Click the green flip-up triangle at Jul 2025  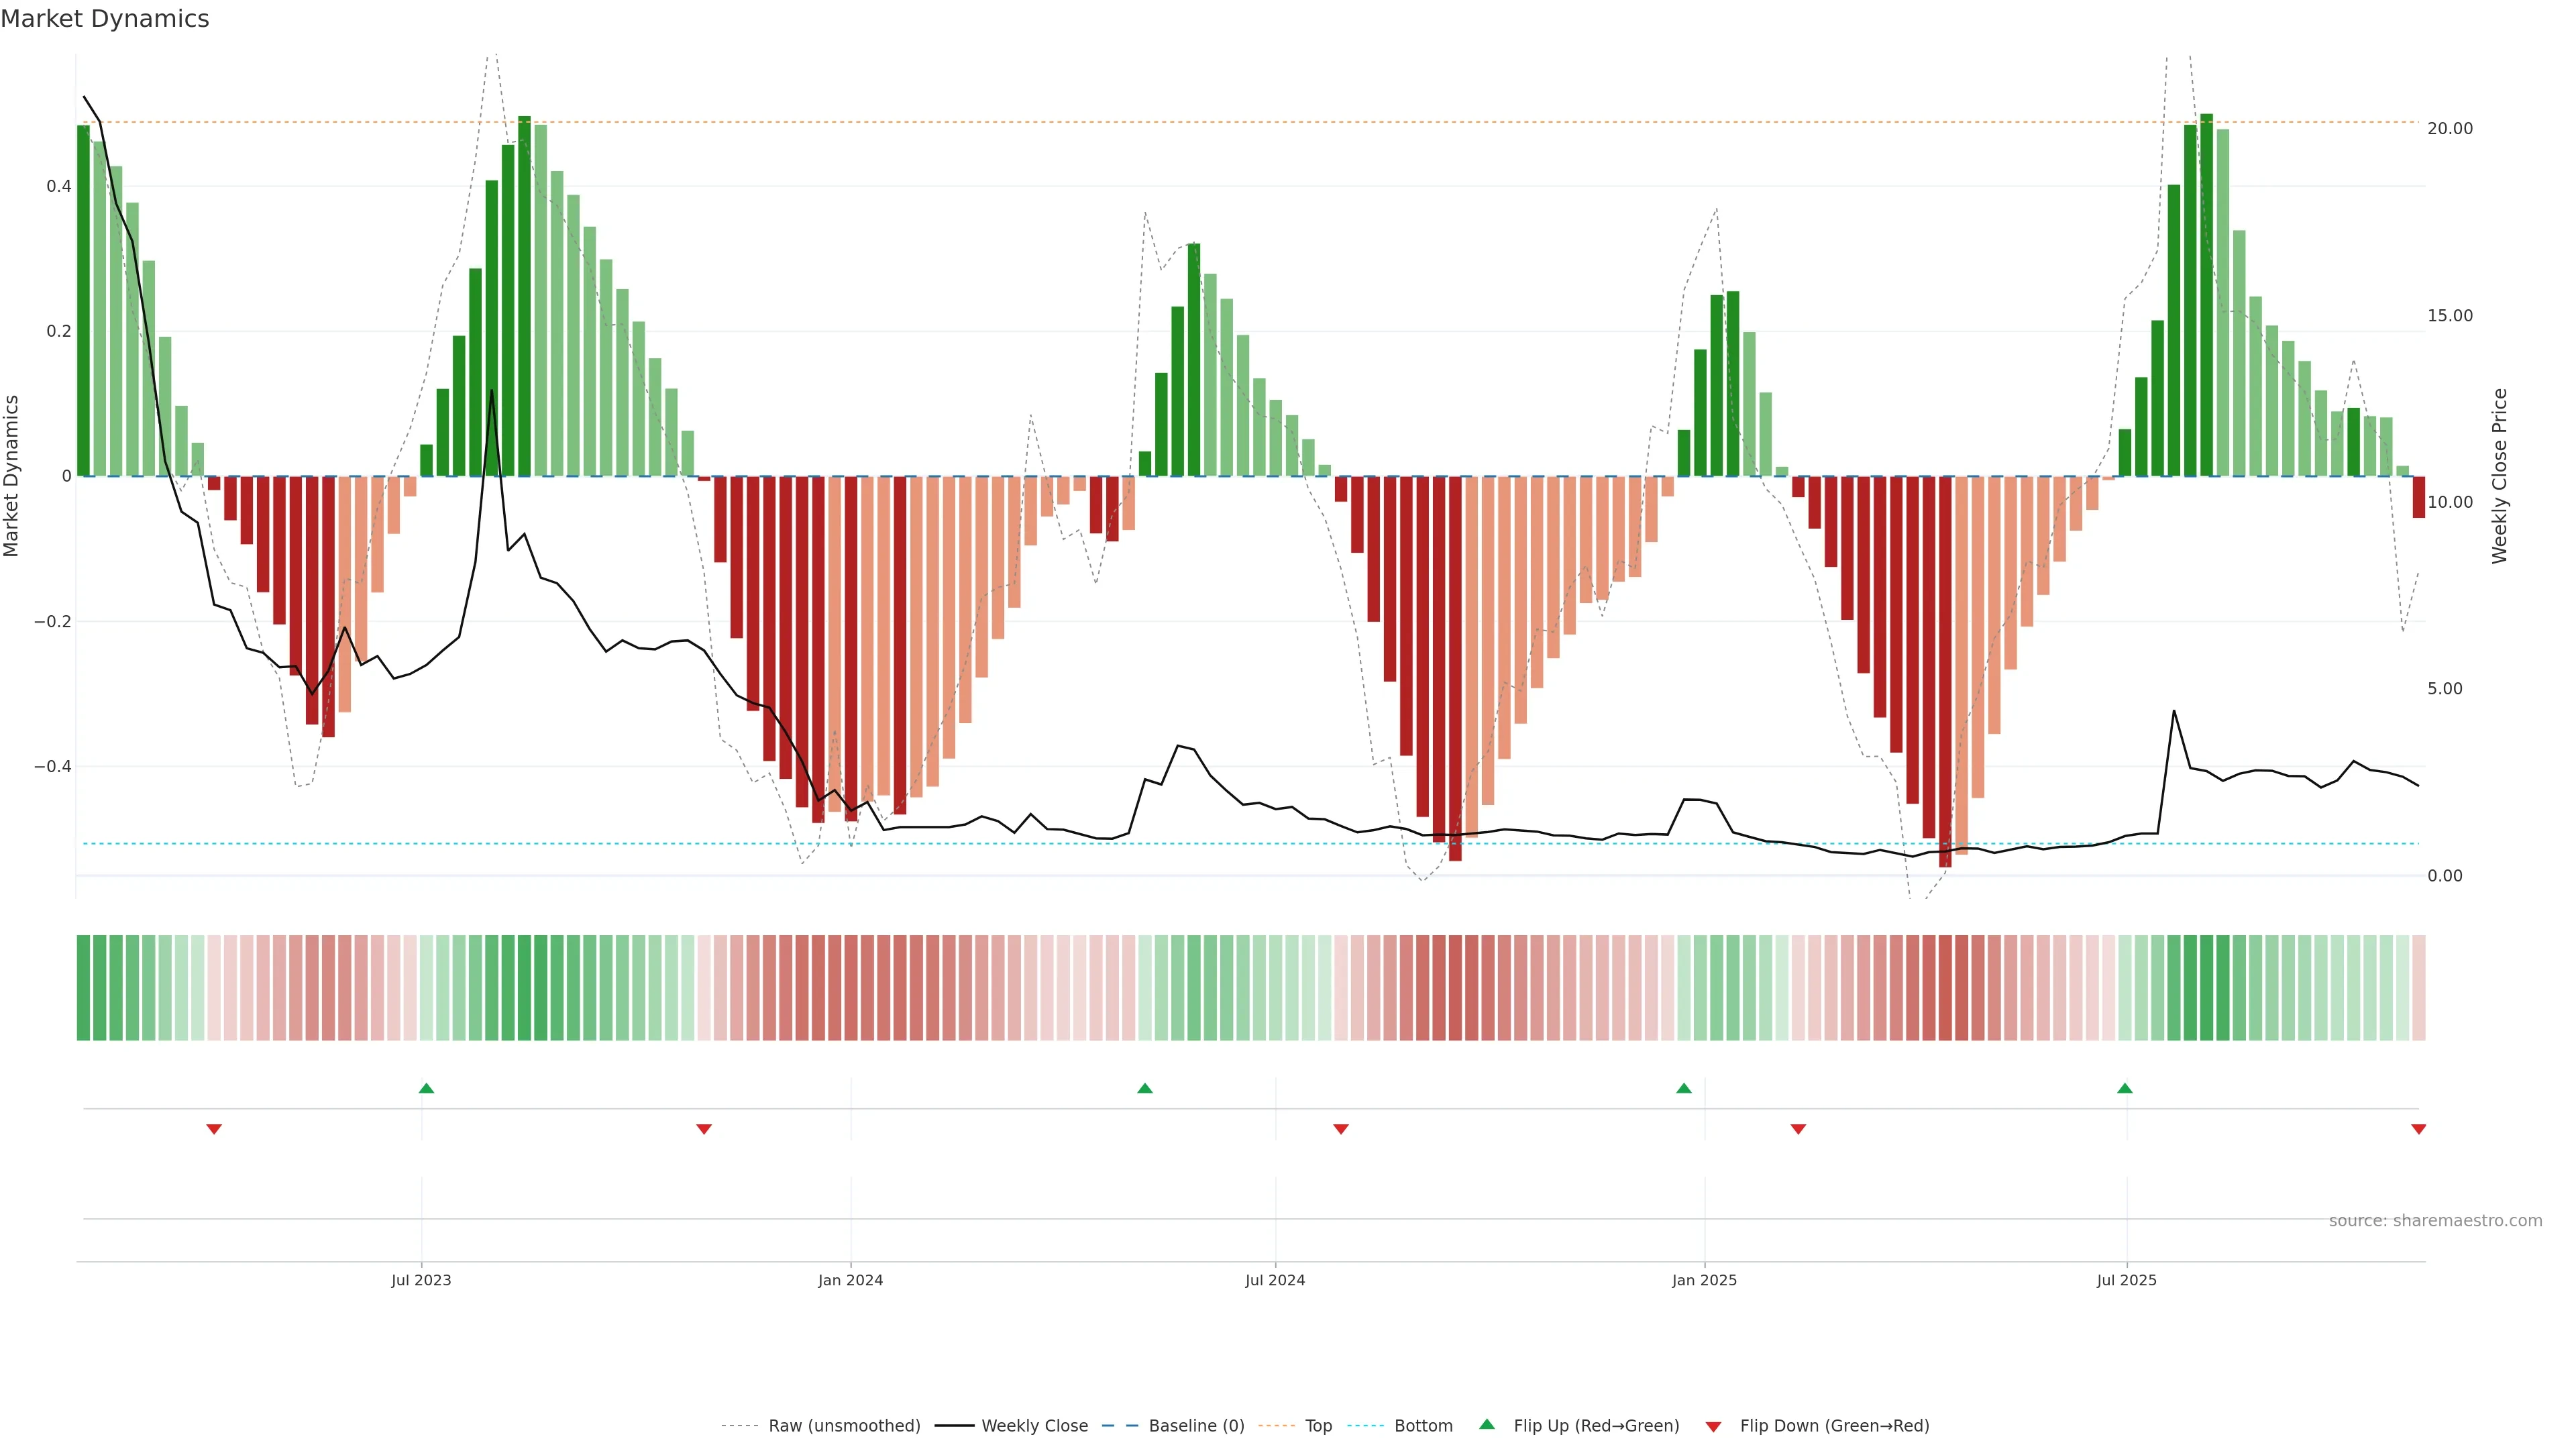click(x=2125, y=1088)
